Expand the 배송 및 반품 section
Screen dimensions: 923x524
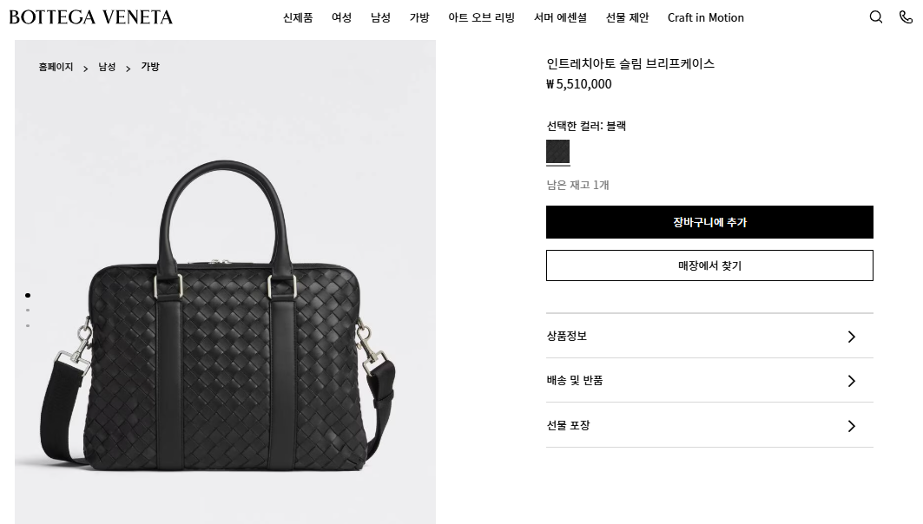pos(709,381)
